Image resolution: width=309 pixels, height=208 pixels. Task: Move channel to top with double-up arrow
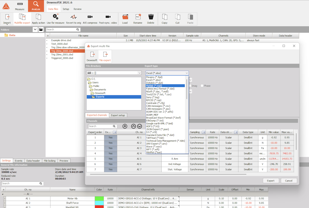tap(125, 126)
